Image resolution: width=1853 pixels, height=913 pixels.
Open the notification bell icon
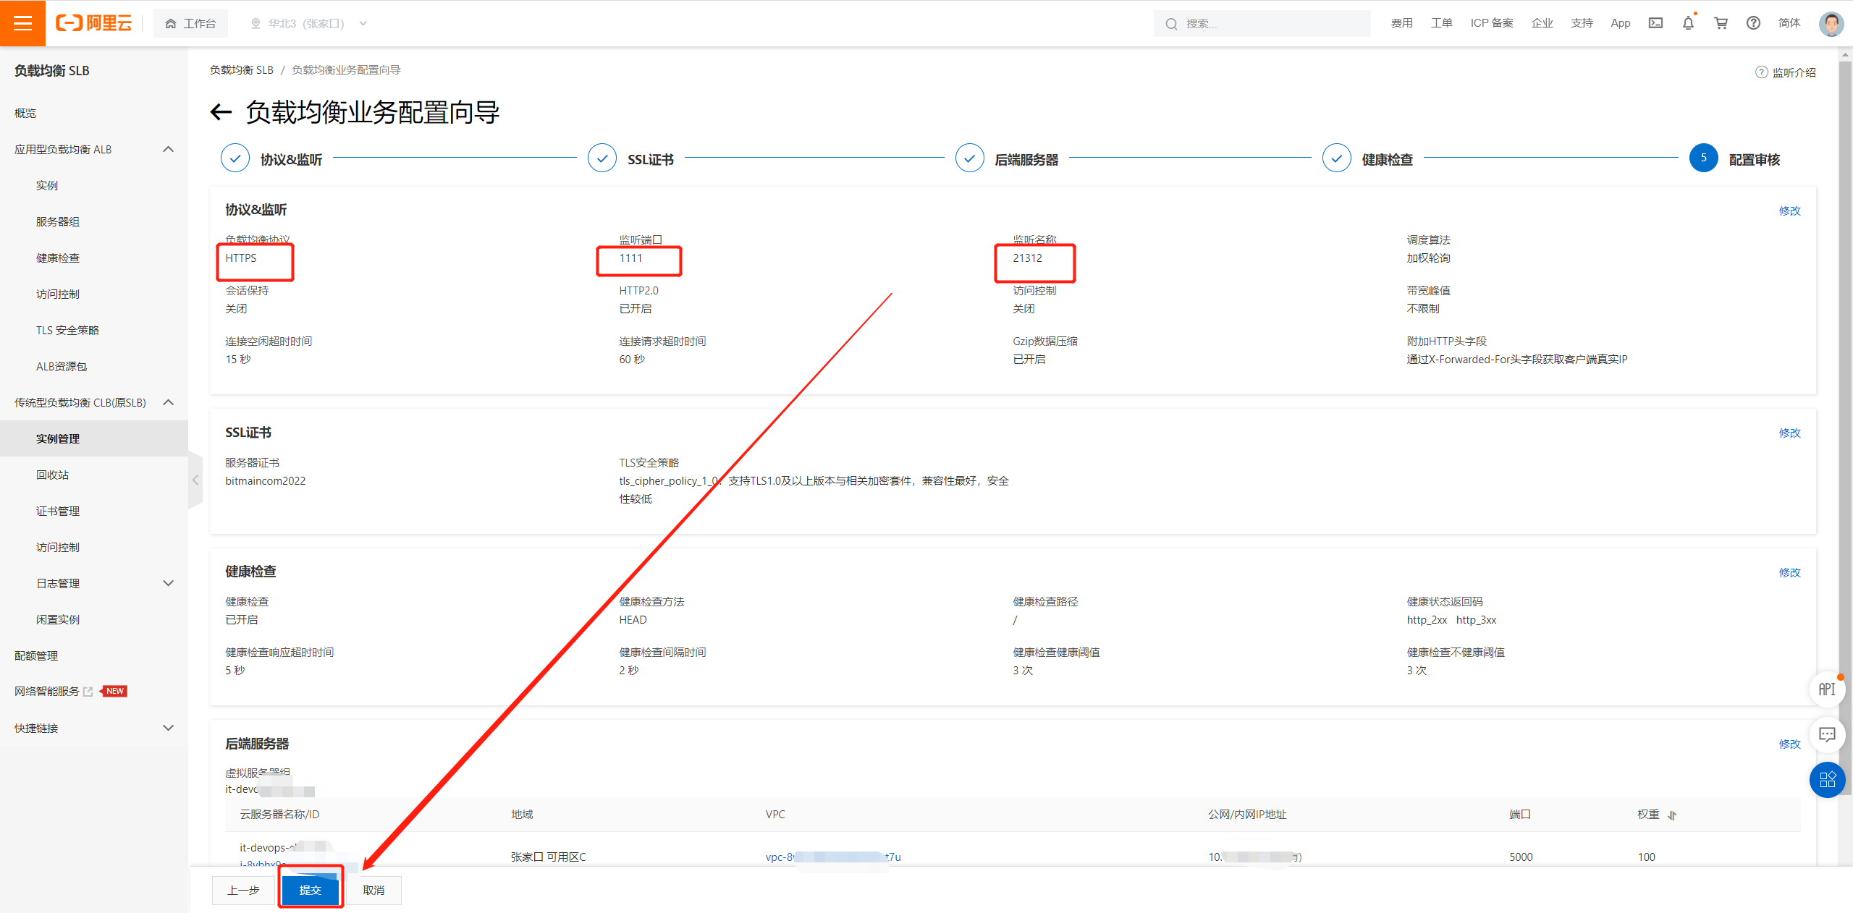[1688, 23]
